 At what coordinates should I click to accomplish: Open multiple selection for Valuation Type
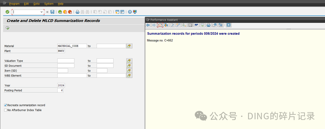[x=129, y=61]
